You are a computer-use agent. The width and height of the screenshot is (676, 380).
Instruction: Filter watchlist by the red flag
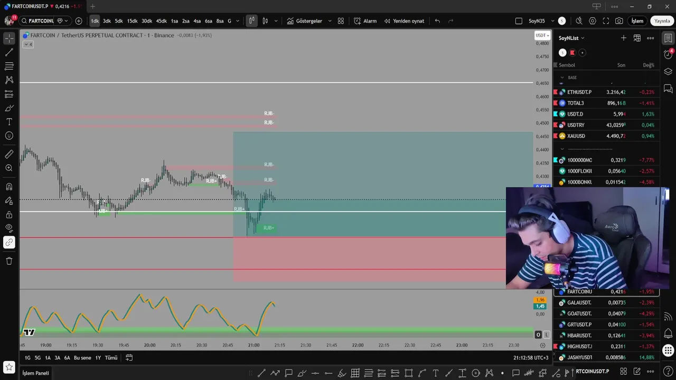[x=572, y=53]
